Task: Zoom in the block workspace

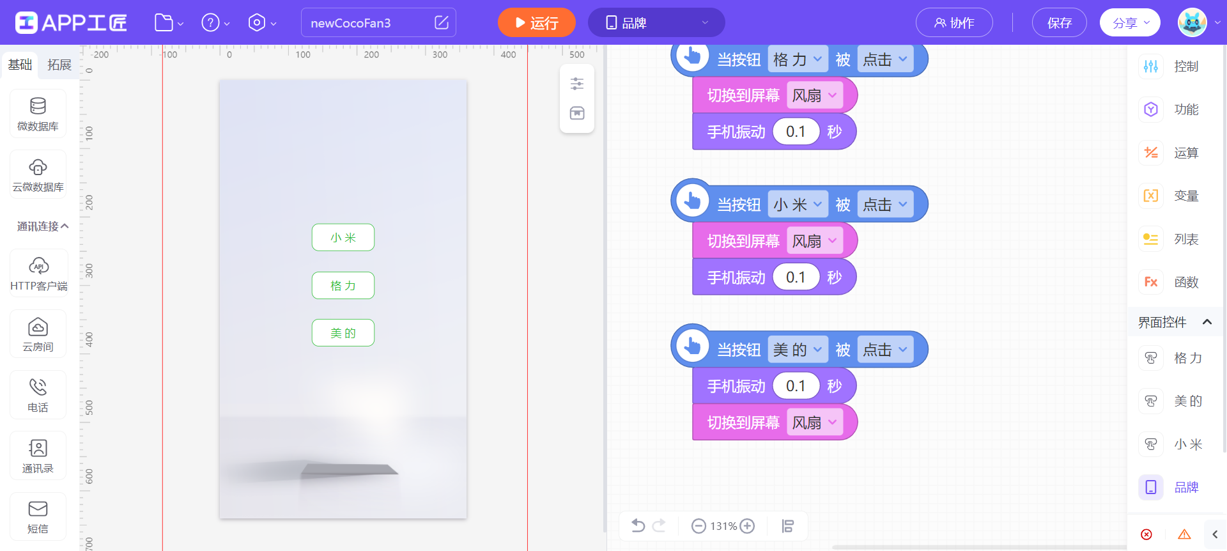Action: coord(747,526)
